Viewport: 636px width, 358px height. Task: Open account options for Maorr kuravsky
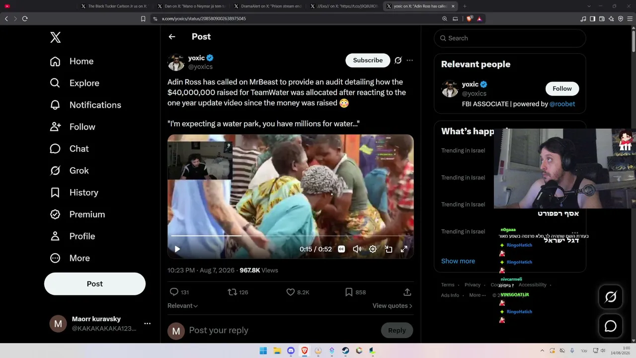click(147, 324)
